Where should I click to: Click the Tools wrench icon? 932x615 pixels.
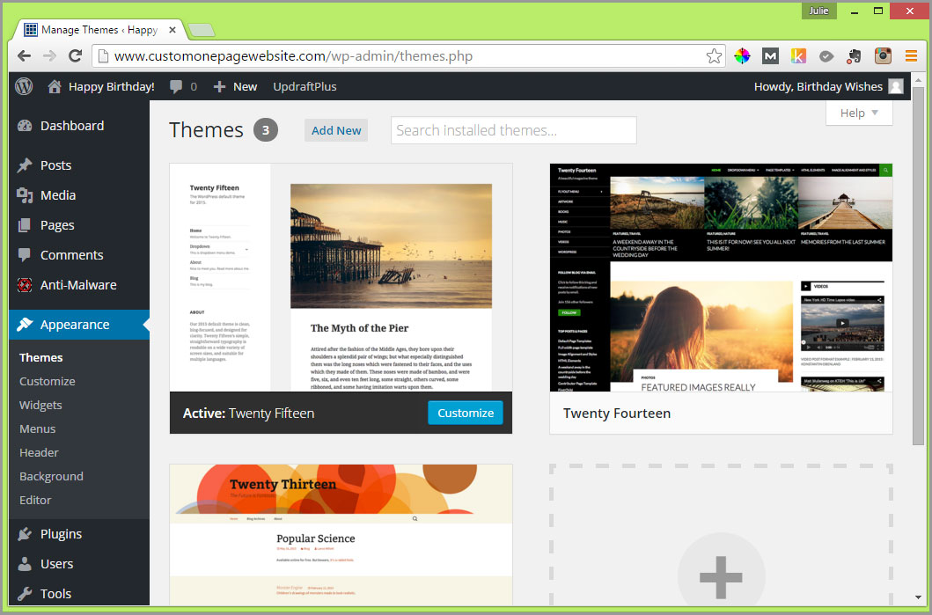(25, 594)
